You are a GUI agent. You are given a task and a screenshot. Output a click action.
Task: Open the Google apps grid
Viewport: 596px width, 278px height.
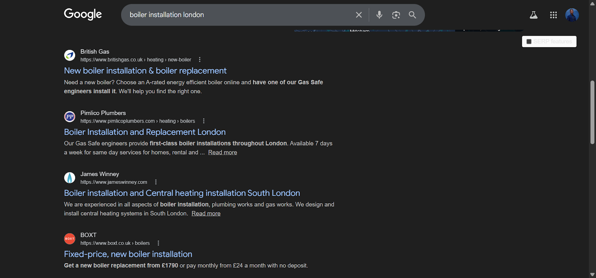tap(553, 15)
